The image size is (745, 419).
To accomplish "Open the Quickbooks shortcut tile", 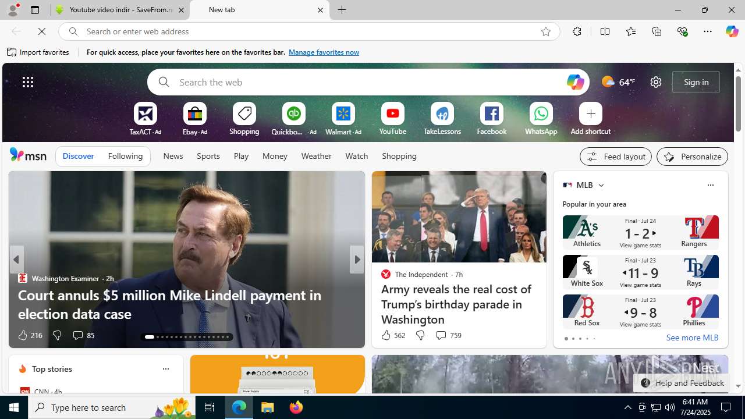I will click(293, 119).
